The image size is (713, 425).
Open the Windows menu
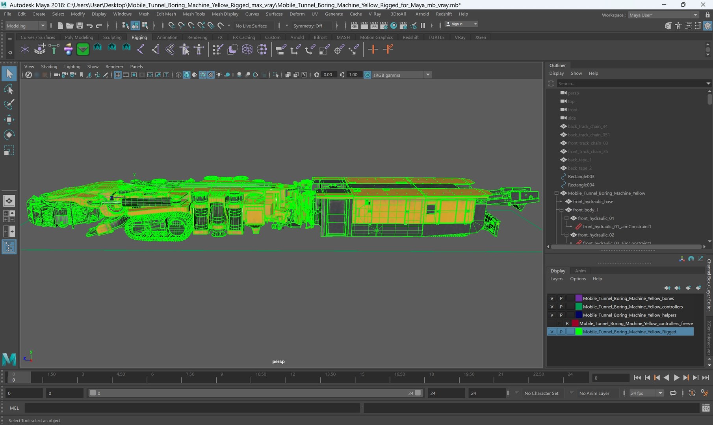click(122, 14)
